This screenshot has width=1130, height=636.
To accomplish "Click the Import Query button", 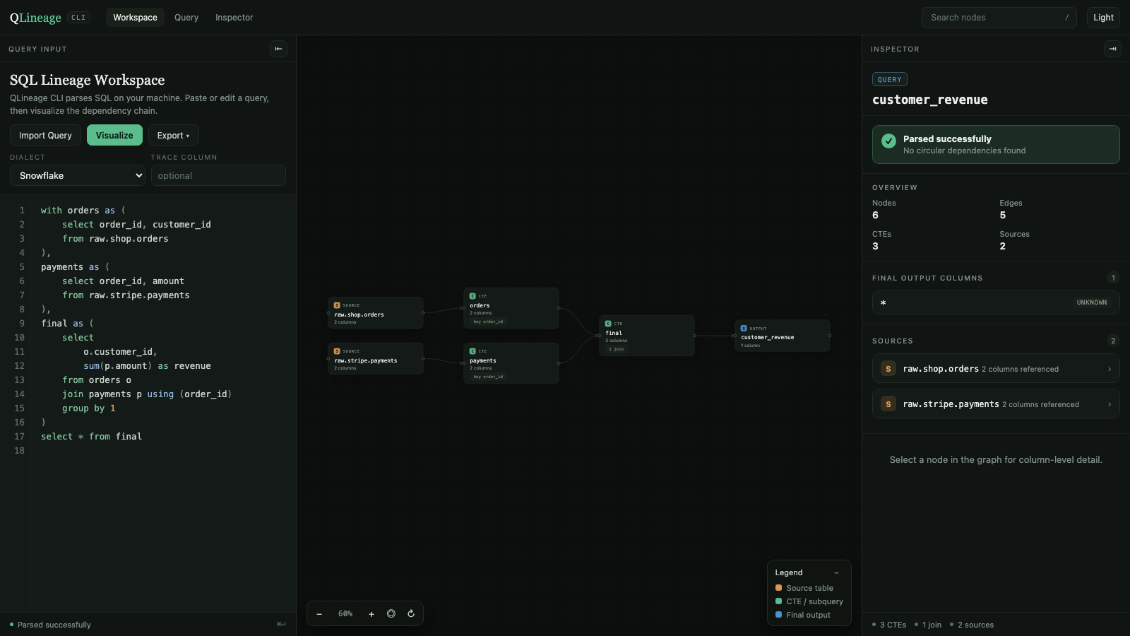I will tap(45, 135).
